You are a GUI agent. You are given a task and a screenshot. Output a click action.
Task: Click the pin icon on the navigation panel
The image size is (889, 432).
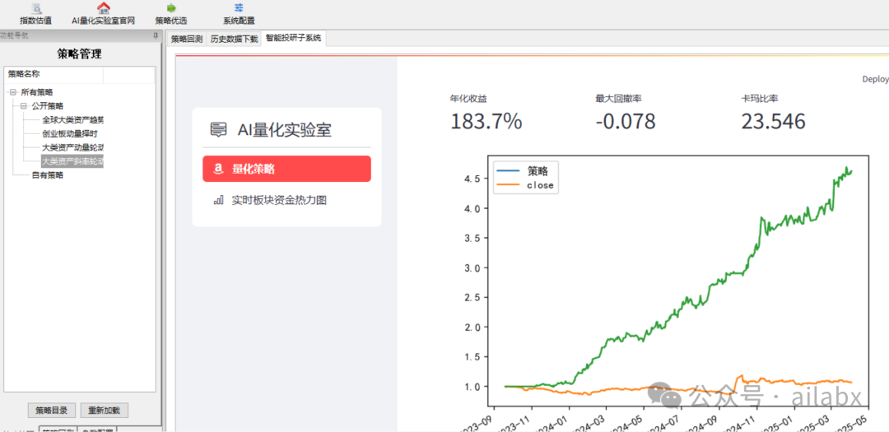click(156, 35)
